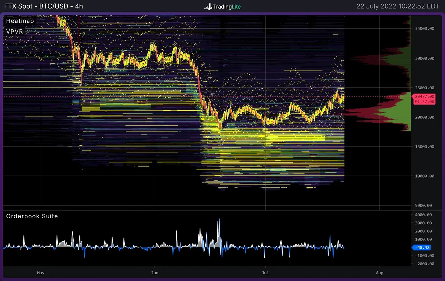Click the 01:37:08 candle countdown tag
Screen dimensions: 445x281
pyautogui.click(x=425, y=102)
